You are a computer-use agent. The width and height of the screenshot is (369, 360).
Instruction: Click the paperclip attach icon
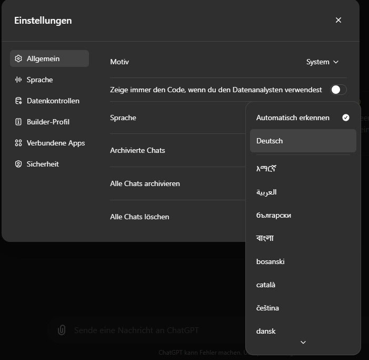[62, 330]
